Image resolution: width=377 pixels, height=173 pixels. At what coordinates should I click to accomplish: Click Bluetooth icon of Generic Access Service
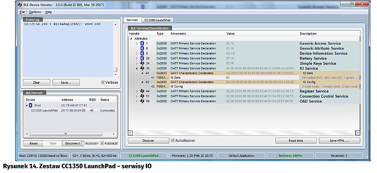pos(142,44)
